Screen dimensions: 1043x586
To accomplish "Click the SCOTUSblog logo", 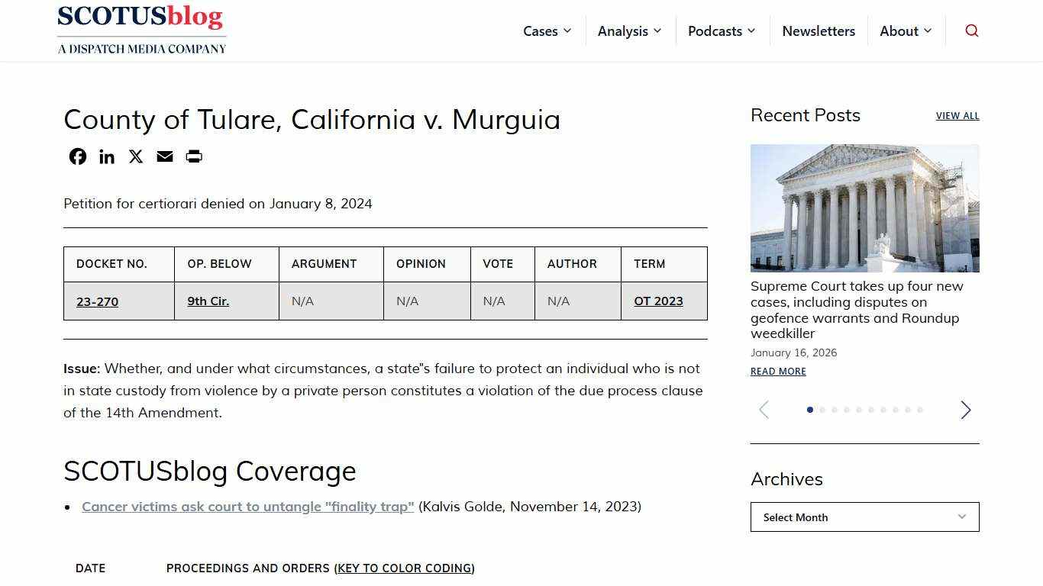I will click(141, 29).
